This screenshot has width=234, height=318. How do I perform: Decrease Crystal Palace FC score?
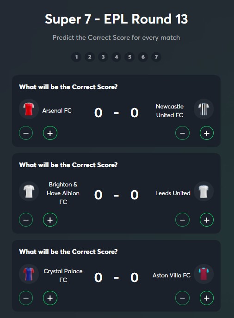click(x=26, y=298)
